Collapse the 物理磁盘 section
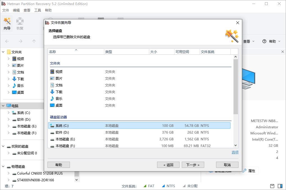 coord(3,166)
